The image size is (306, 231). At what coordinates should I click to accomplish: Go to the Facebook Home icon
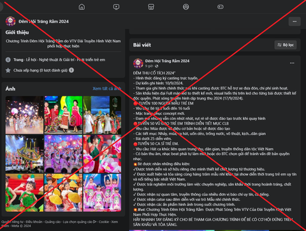[82, 7]
